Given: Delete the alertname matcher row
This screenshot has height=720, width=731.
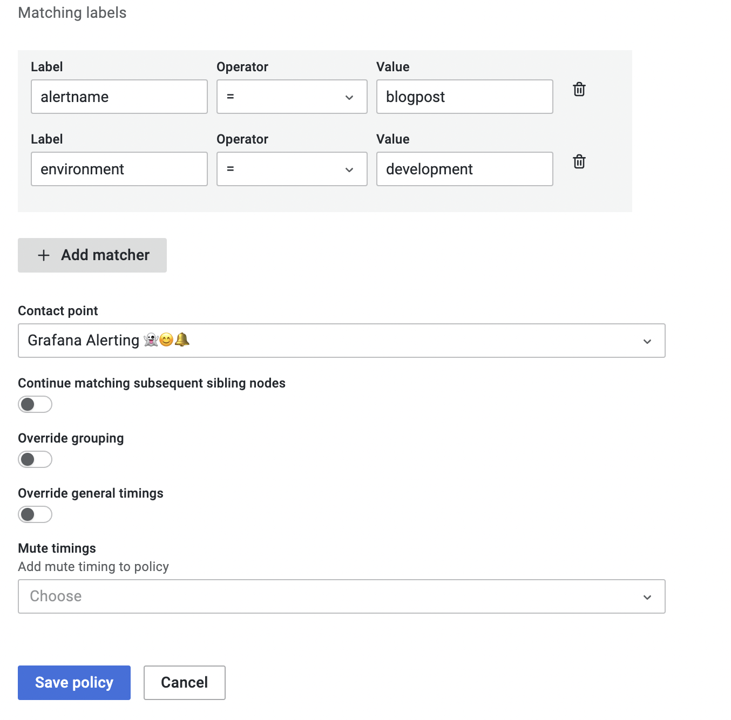Looking at the screenshot, I should (x=579, y=90).
